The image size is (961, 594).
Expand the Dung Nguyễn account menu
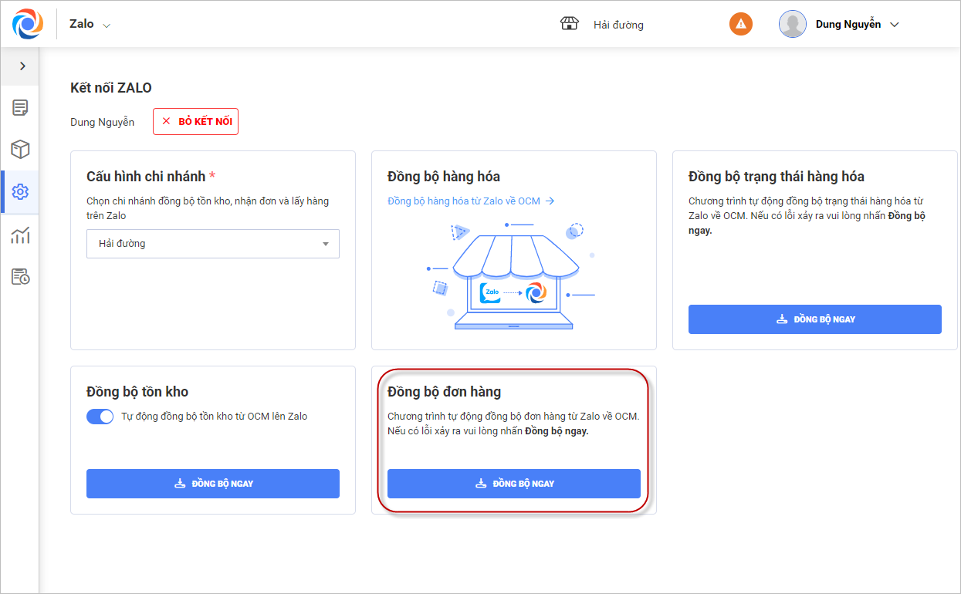pos(895,25)
